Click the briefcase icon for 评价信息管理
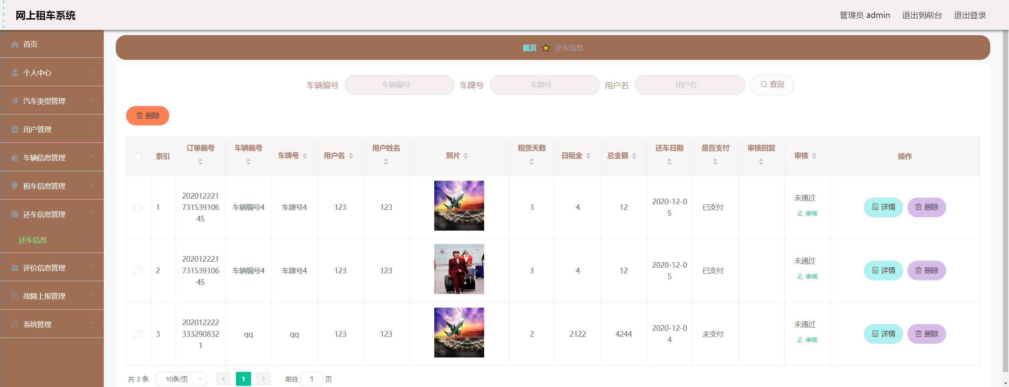1009x387 pixels. click(x=15, y=268)
